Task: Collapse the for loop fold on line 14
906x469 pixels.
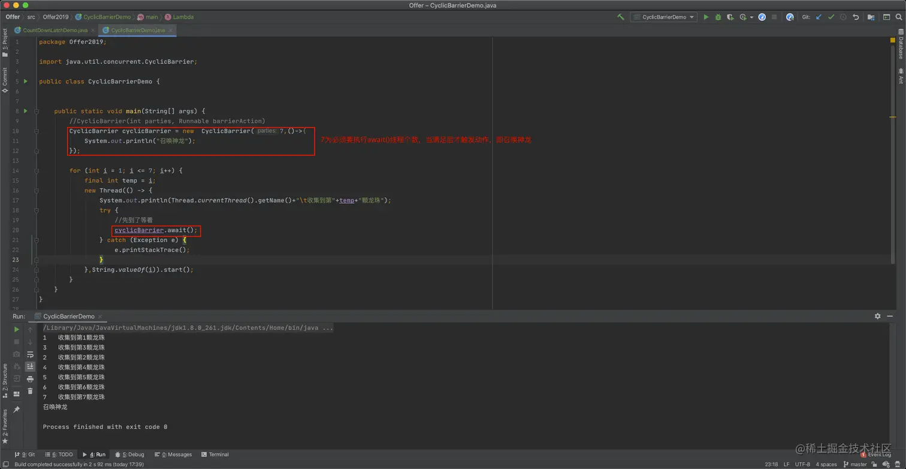Action: point(37,170)
